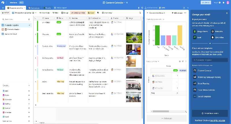Open the Content Calendar template

(x=202, y=71)
